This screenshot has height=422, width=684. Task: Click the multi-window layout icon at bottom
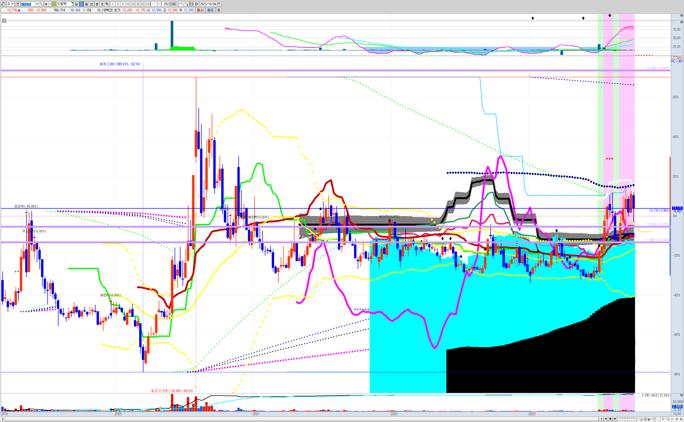[641, 419]
